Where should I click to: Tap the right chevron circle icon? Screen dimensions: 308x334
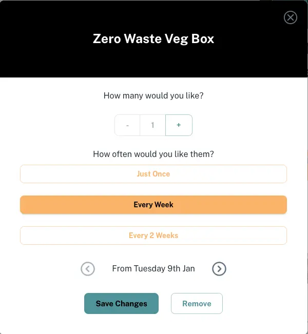[x=219, y=268]
